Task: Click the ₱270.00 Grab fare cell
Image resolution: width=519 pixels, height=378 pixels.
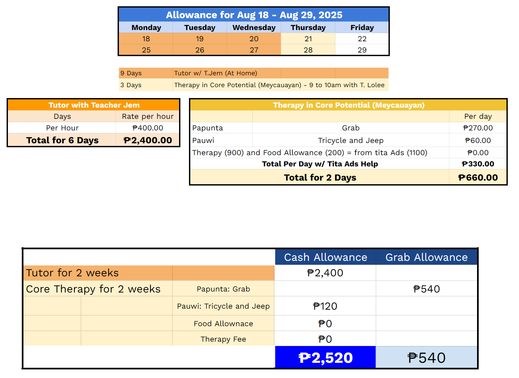Action: pyautogui.click(x=478, y=128)
